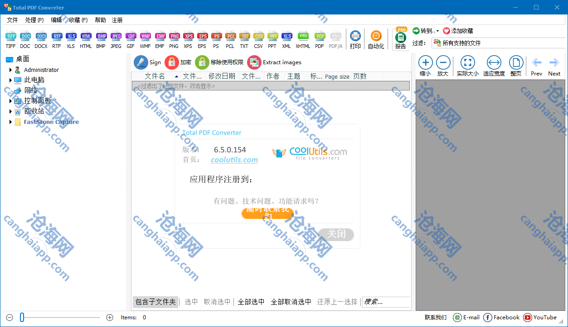Click the coolutils.com homepage link
The height and width of the screenshot is (327, 568).
pyautogui.click(x=234, y=160)
